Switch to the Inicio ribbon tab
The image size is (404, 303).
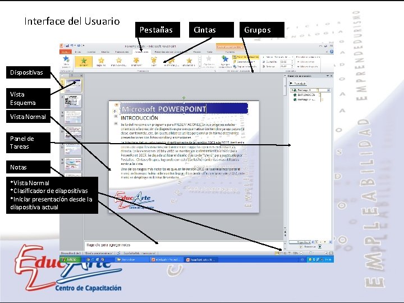[78, 52]
